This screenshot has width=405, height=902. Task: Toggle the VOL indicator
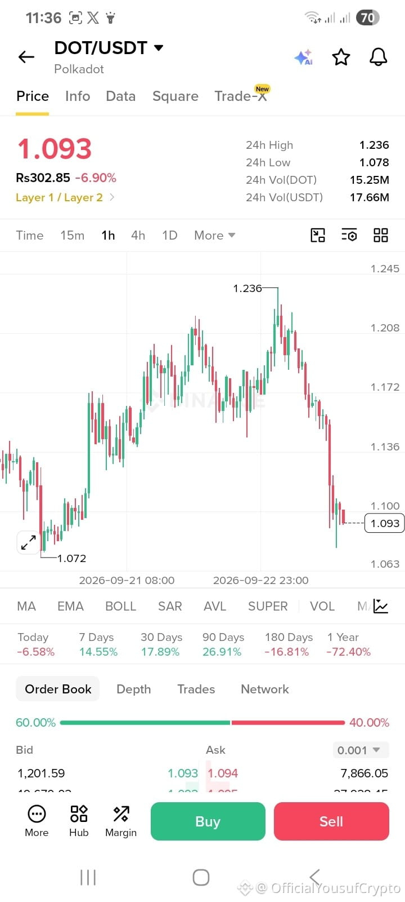322,606
